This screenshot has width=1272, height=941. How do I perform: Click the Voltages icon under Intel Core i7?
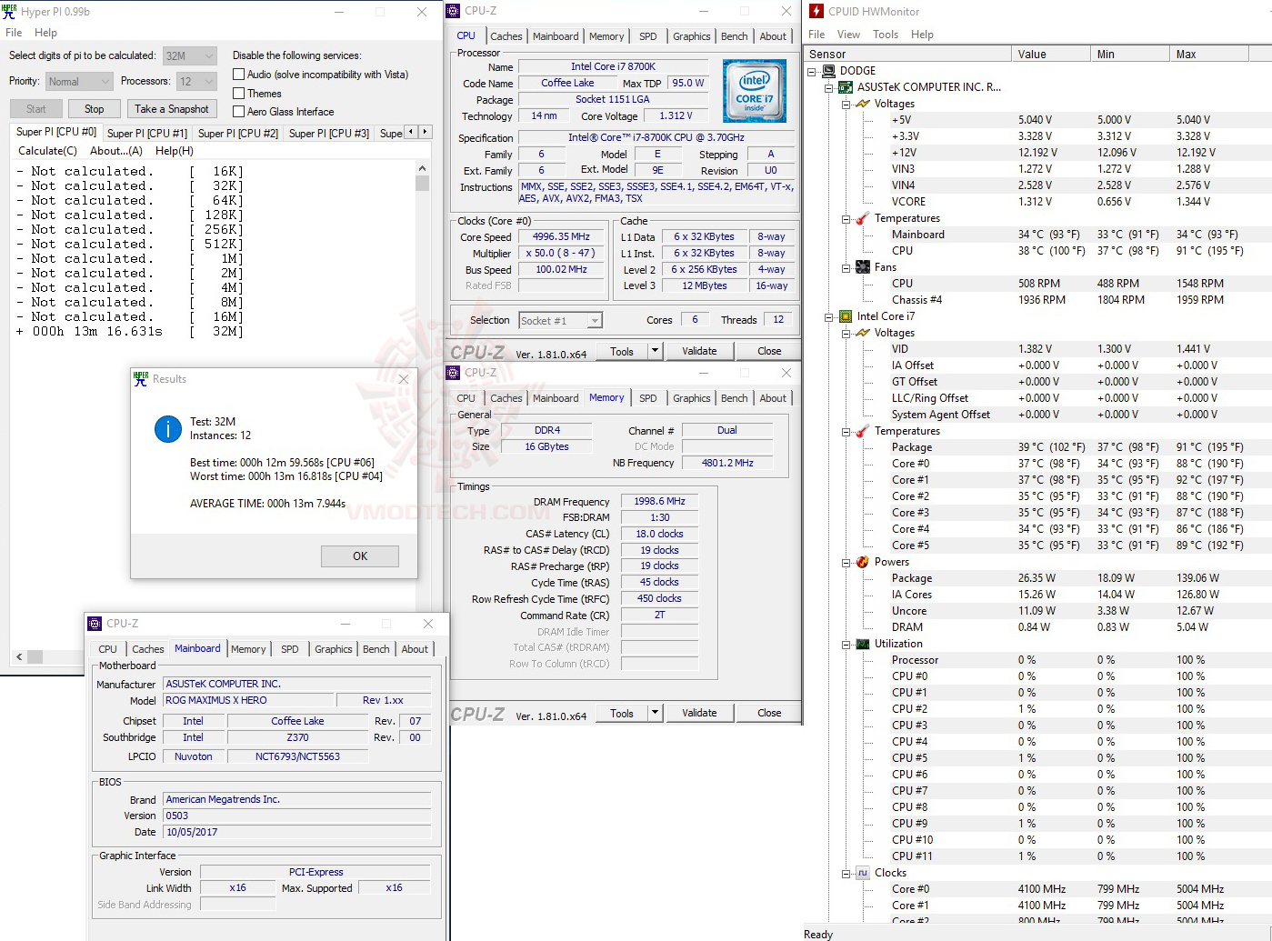coord(863,333)
